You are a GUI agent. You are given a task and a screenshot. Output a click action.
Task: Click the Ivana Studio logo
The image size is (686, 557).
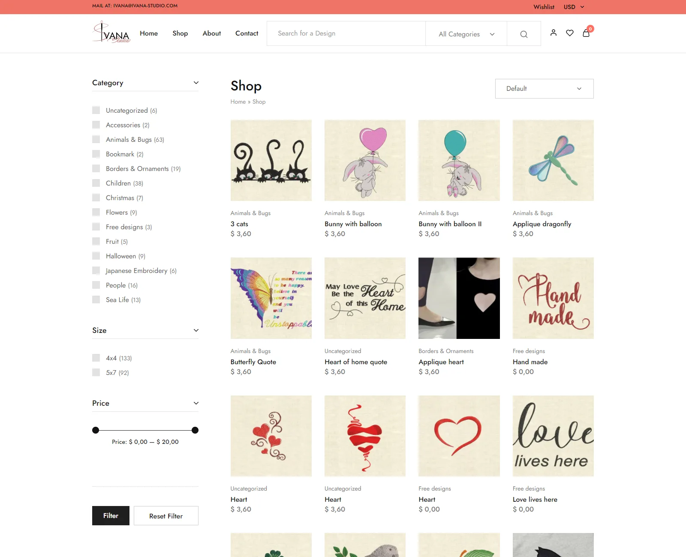pos(111,32)
